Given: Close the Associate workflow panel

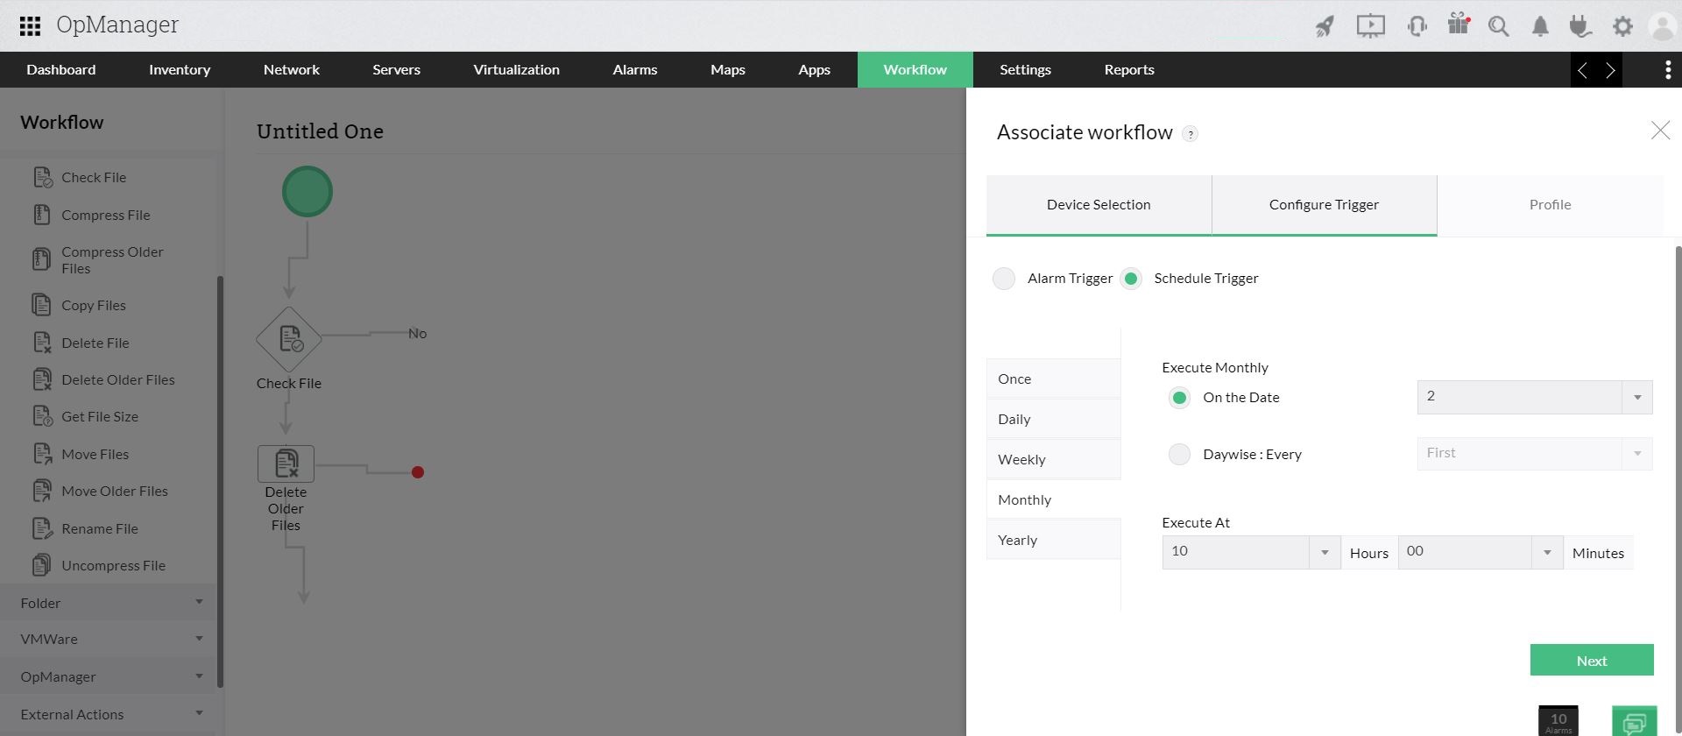Looking at the screenshot, I should point(1660,131).
